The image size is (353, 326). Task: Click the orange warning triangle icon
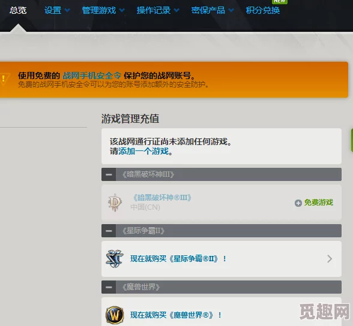point(4,79)
